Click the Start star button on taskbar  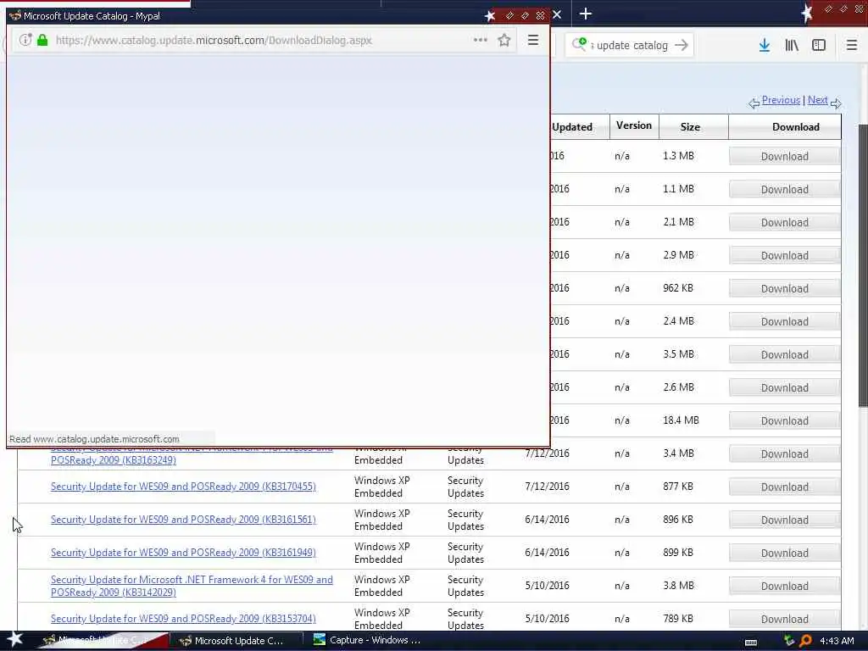pyautogui.click(x=14, y=639)
